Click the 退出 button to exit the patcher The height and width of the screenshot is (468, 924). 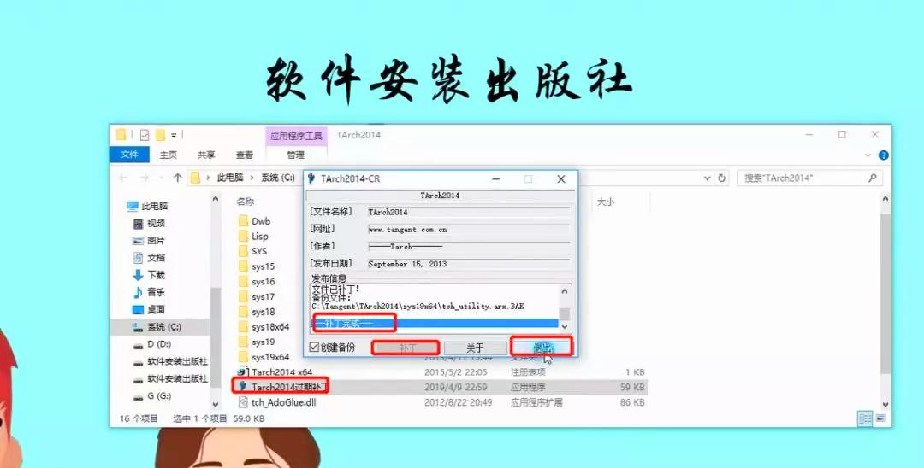point(542,348)
